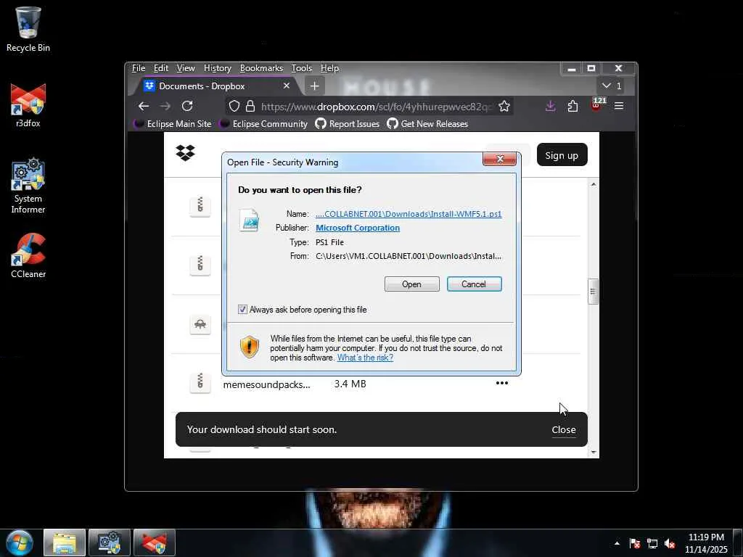Show site security padlock info

pyautogui.click(x=250, y=106)
